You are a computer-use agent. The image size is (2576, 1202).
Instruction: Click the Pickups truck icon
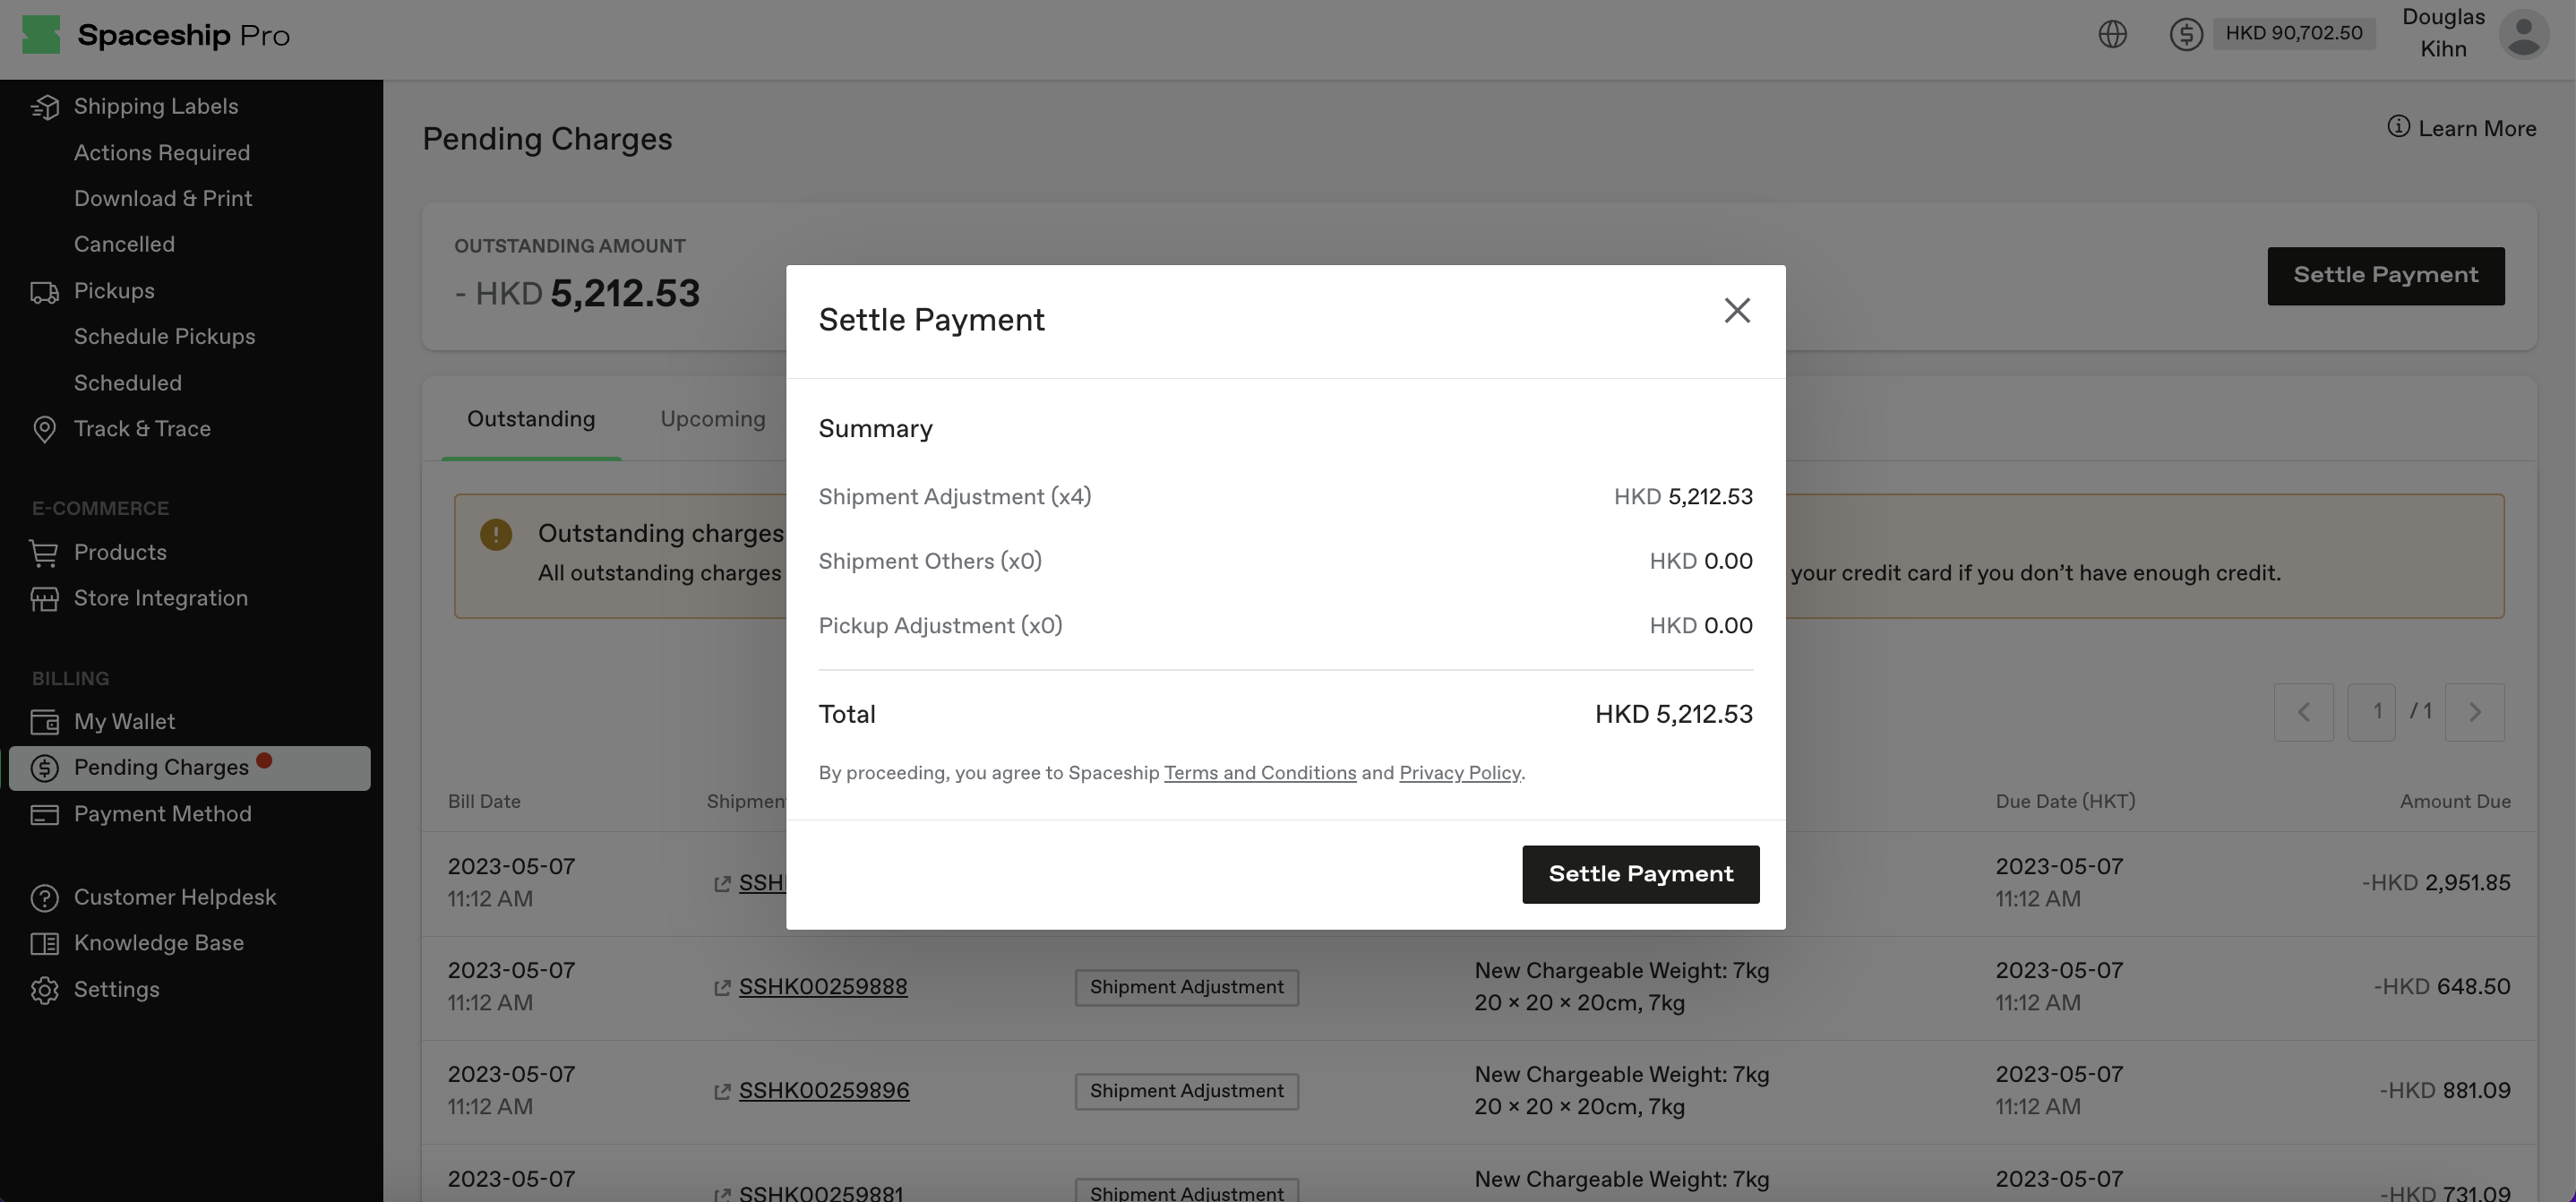pyautogui.click(x=45, y=291)
